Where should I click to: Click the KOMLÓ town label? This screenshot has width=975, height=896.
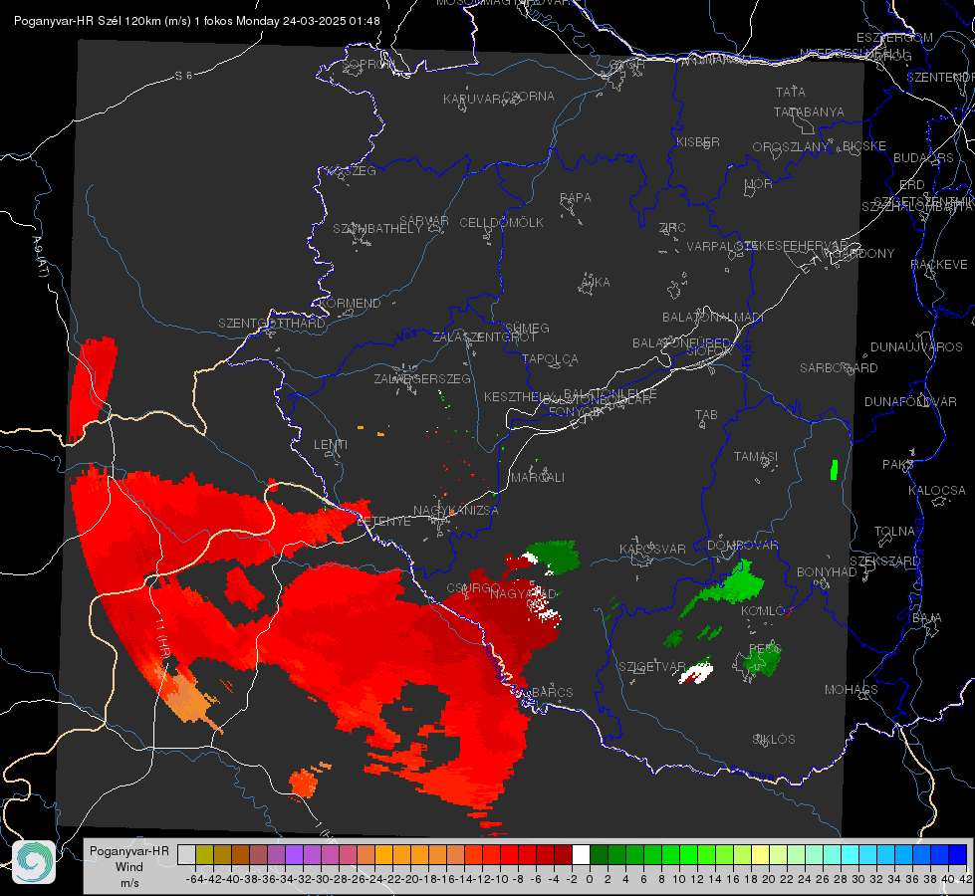pyautogui.click(x=763, y=611)
